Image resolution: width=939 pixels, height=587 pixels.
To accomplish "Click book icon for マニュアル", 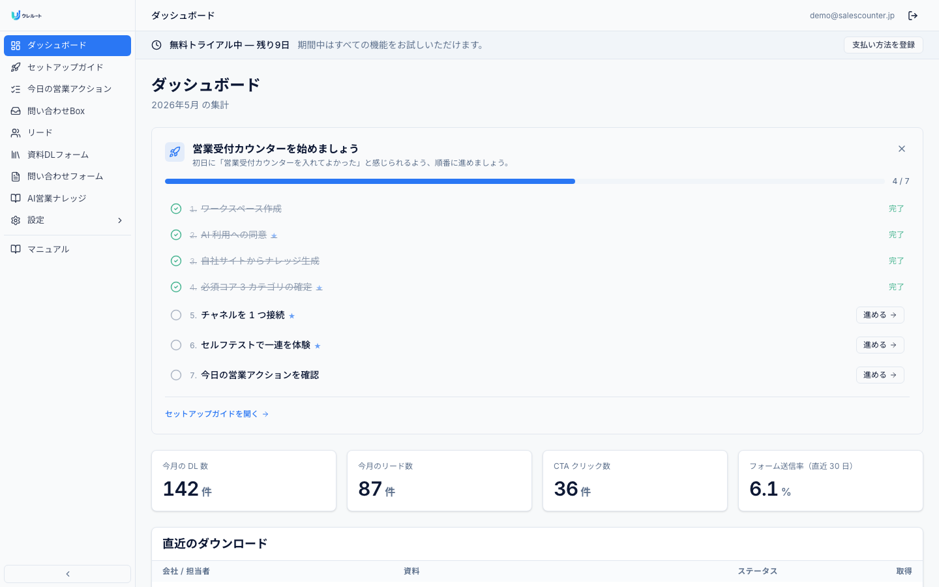I will pos(16,249).
